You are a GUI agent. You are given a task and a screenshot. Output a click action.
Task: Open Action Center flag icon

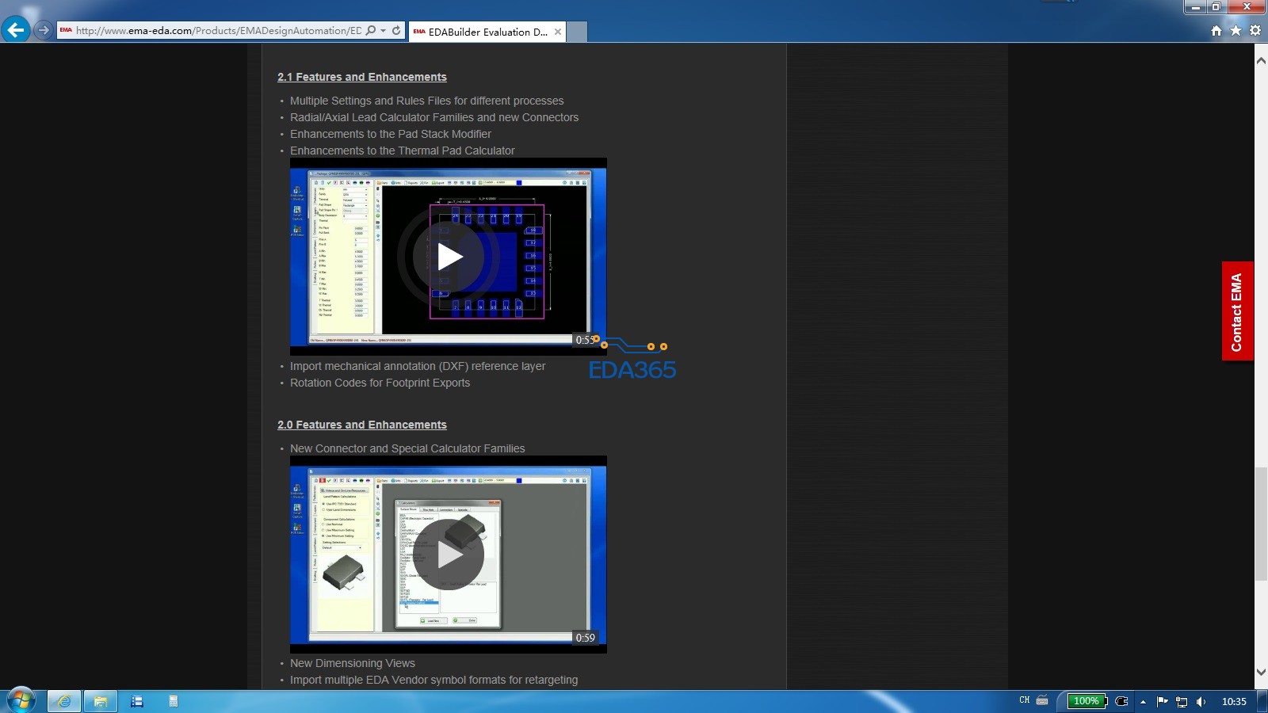tap(1163, 701)
